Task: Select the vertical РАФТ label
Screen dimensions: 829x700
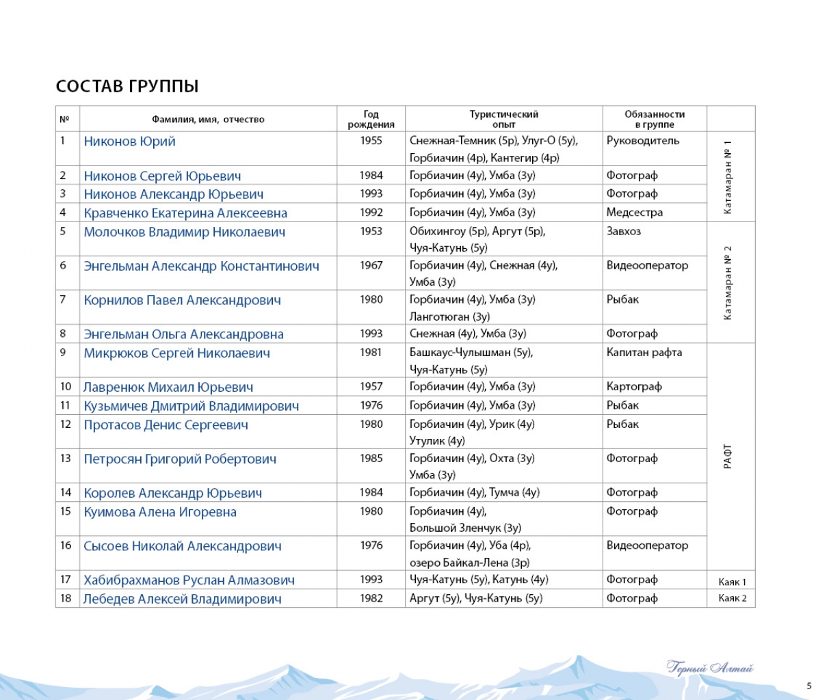Action: coord(727,456)
